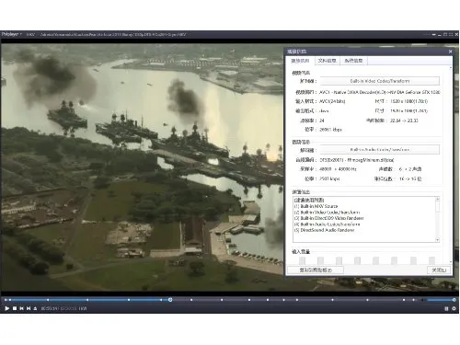The width and height of the screenshot is (460, 345).
Task: Click the Built-in Audio Codec/Transform button
Action: click(x=380, y=150)
